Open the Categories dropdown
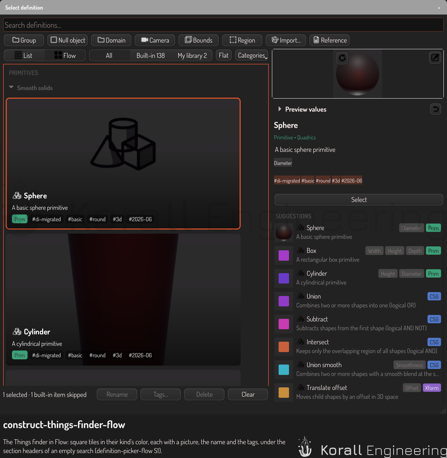This screenshot has width=447, height=458. 252,55
